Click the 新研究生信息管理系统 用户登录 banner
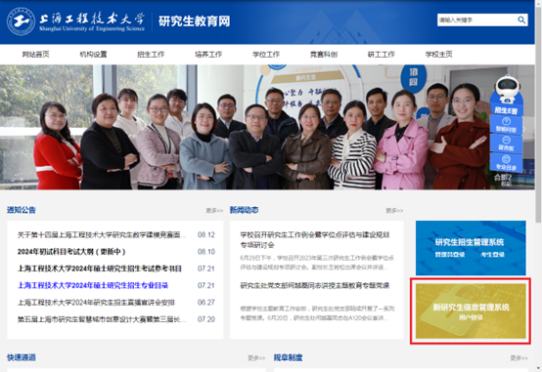542x372 pixels. pyautogui.click(x=471, y=310)
